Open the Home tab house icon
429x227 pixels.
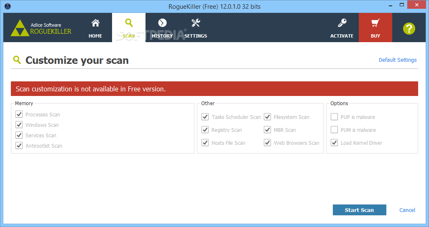tap(95, 23)
